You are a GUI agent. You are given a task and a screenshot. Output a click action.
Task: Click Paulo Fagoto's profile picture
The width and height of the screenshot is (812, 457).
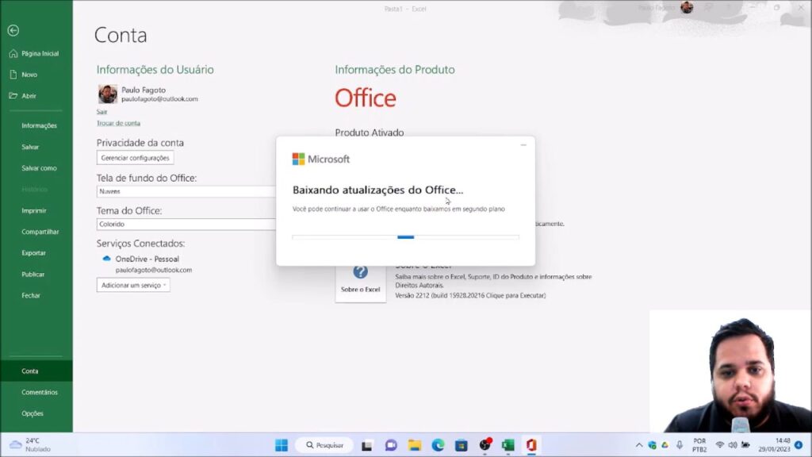[x=108, y=94]
